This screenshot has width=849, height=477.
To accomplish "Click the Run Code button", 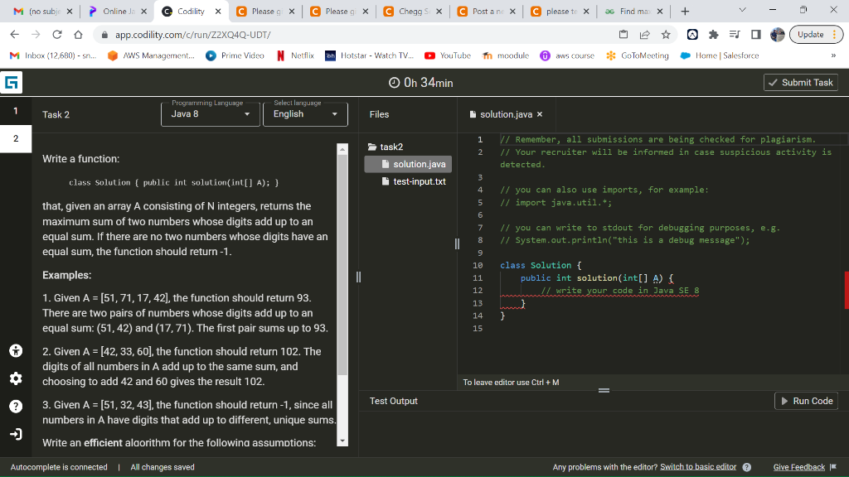I will pos(806,401).
